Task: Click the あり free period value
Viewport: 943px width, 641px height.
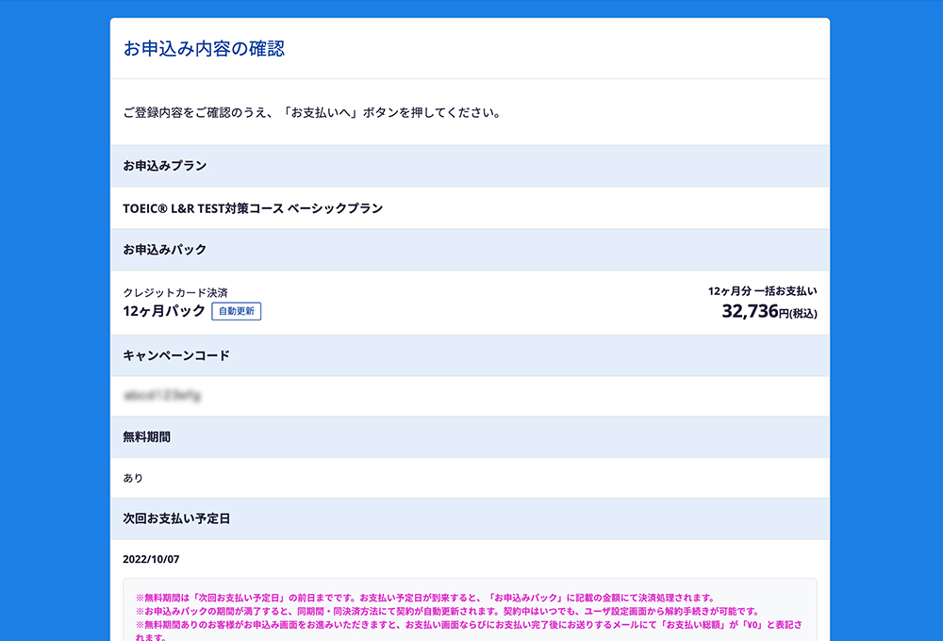Action: tap(133, 478)
